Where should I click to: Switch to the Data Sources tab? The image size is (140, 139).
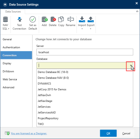point(13,12)
